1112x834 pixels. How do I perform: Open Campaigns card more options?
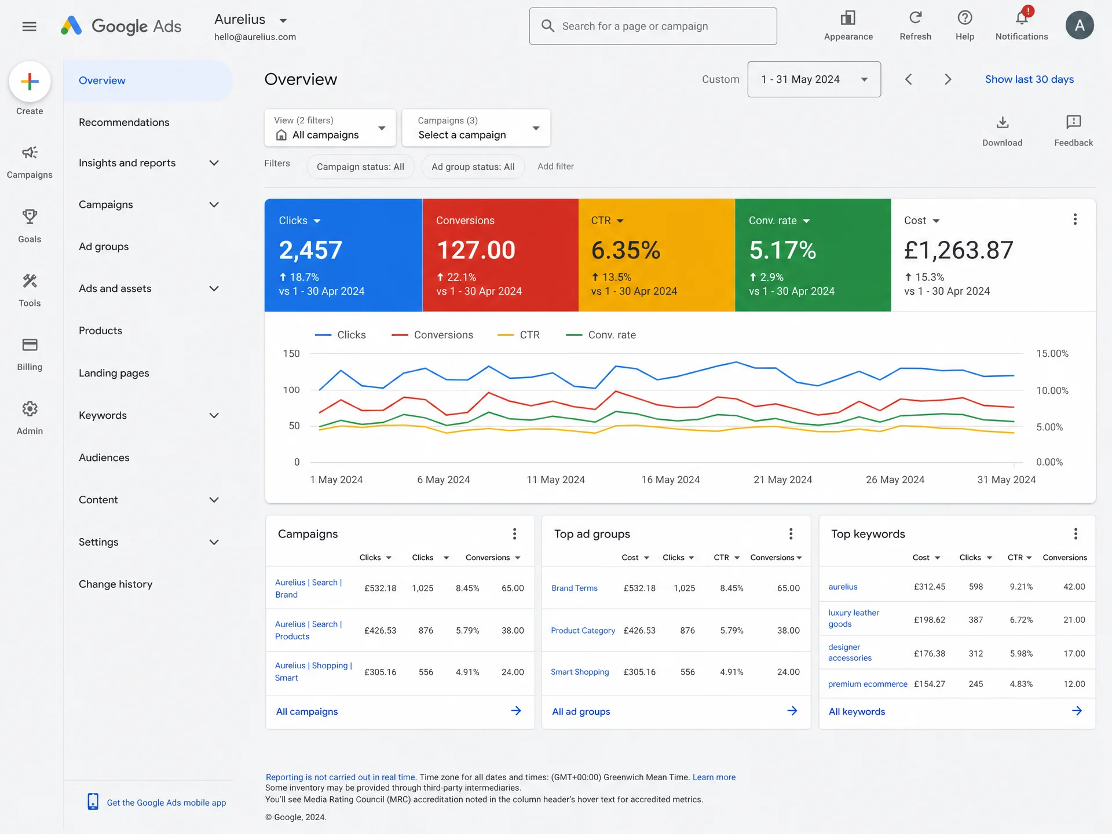[514, 533]
